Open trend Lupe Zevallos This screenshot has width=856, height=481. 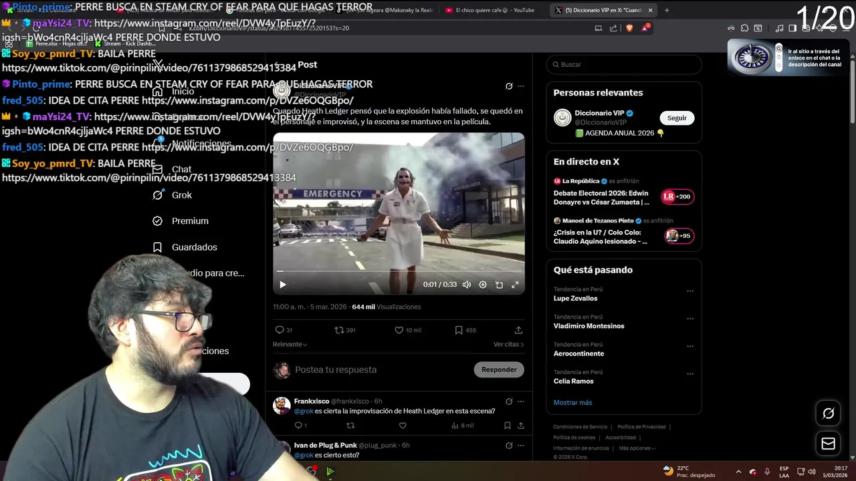click(x=575, y=299)
